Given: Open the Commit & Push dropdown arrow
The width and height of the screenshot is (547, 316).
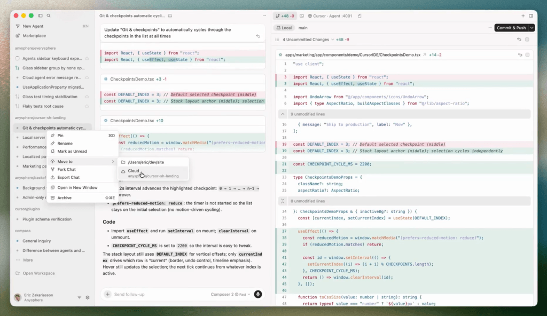Looking at the screenshot, I should click(x=532, y=28).
